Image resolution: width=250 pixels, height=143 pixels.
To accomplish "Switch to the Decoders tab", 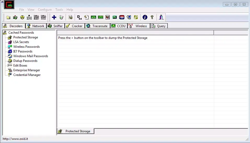I will [14, 26].
